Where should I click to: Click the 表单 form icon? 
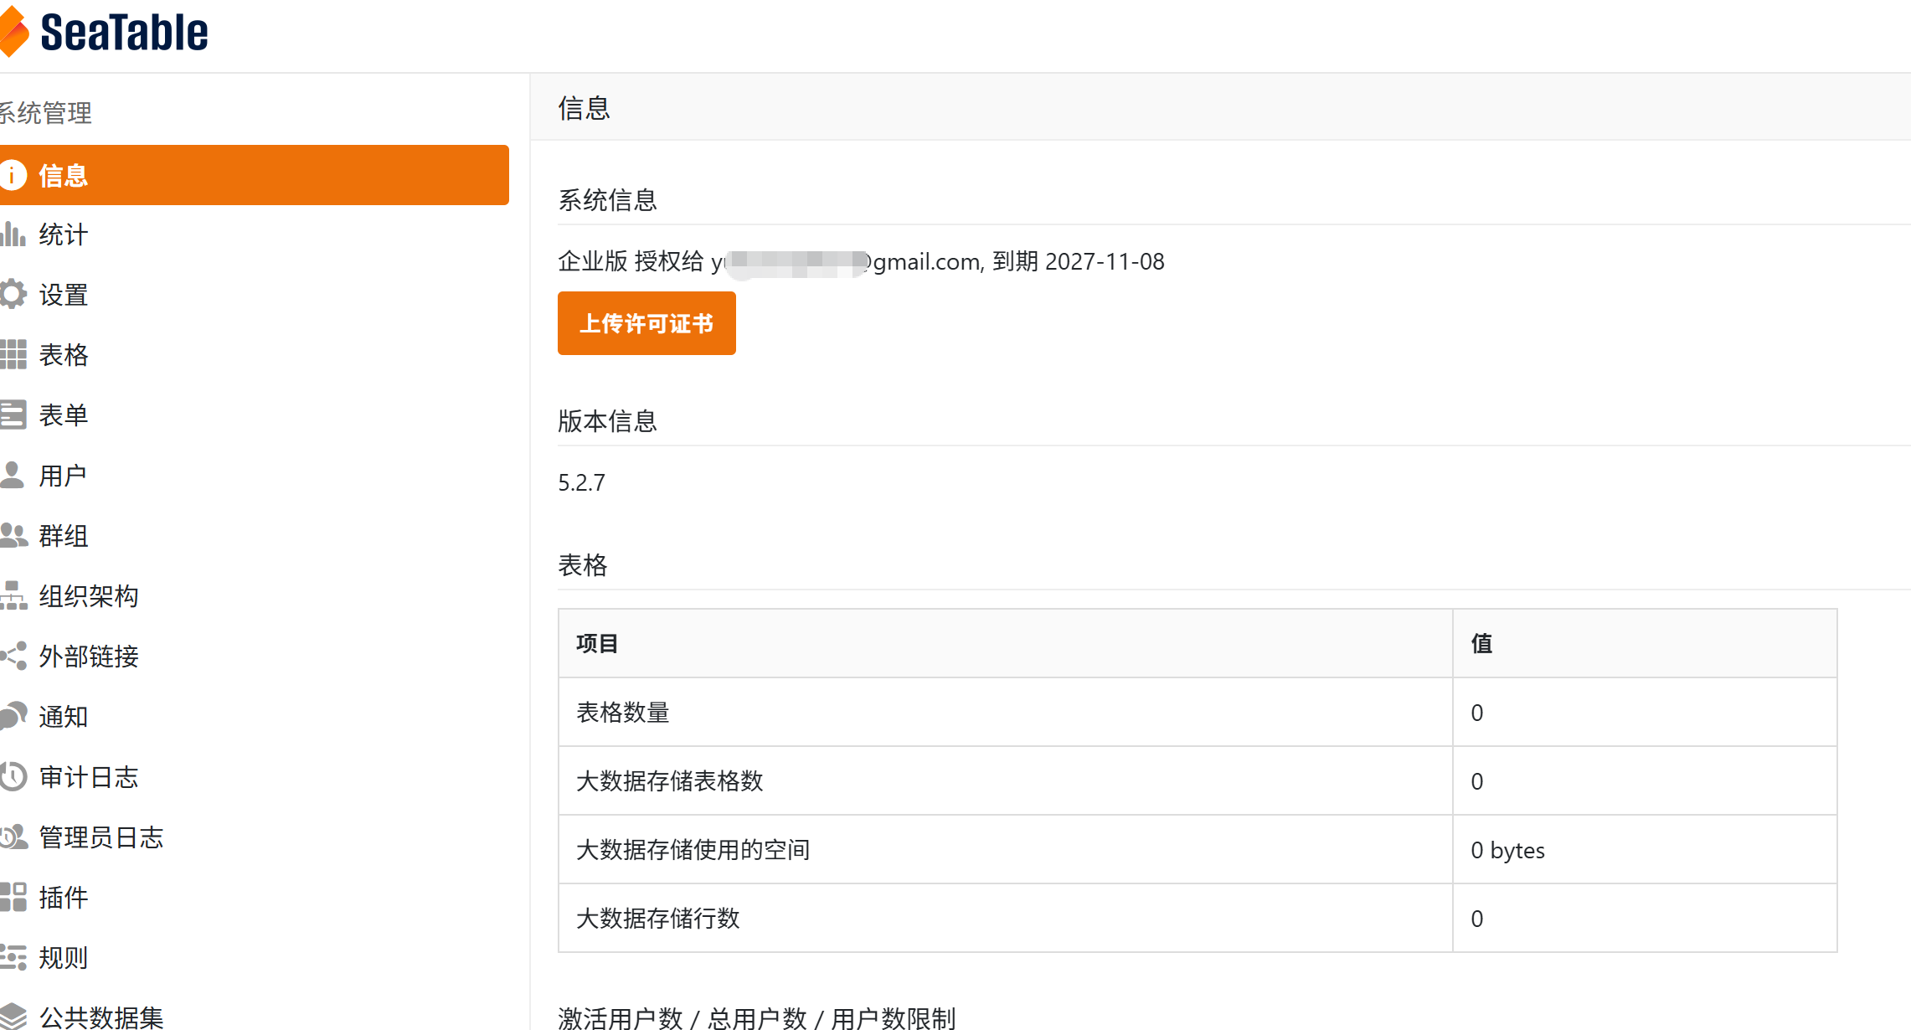(x=13, y=415)
